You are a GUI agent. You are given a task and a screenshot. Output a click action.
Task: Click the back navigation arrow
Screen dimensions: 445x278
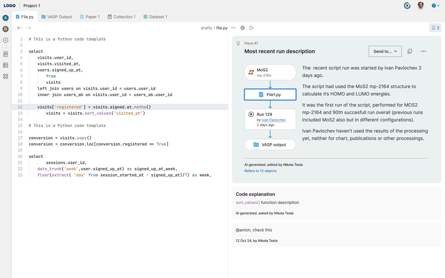[x=19, y=28]
